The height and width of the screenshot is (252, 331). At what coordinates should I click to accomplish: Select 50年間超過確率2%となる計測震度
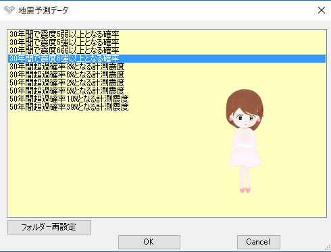pyautogui.click(x=167, y=83)
